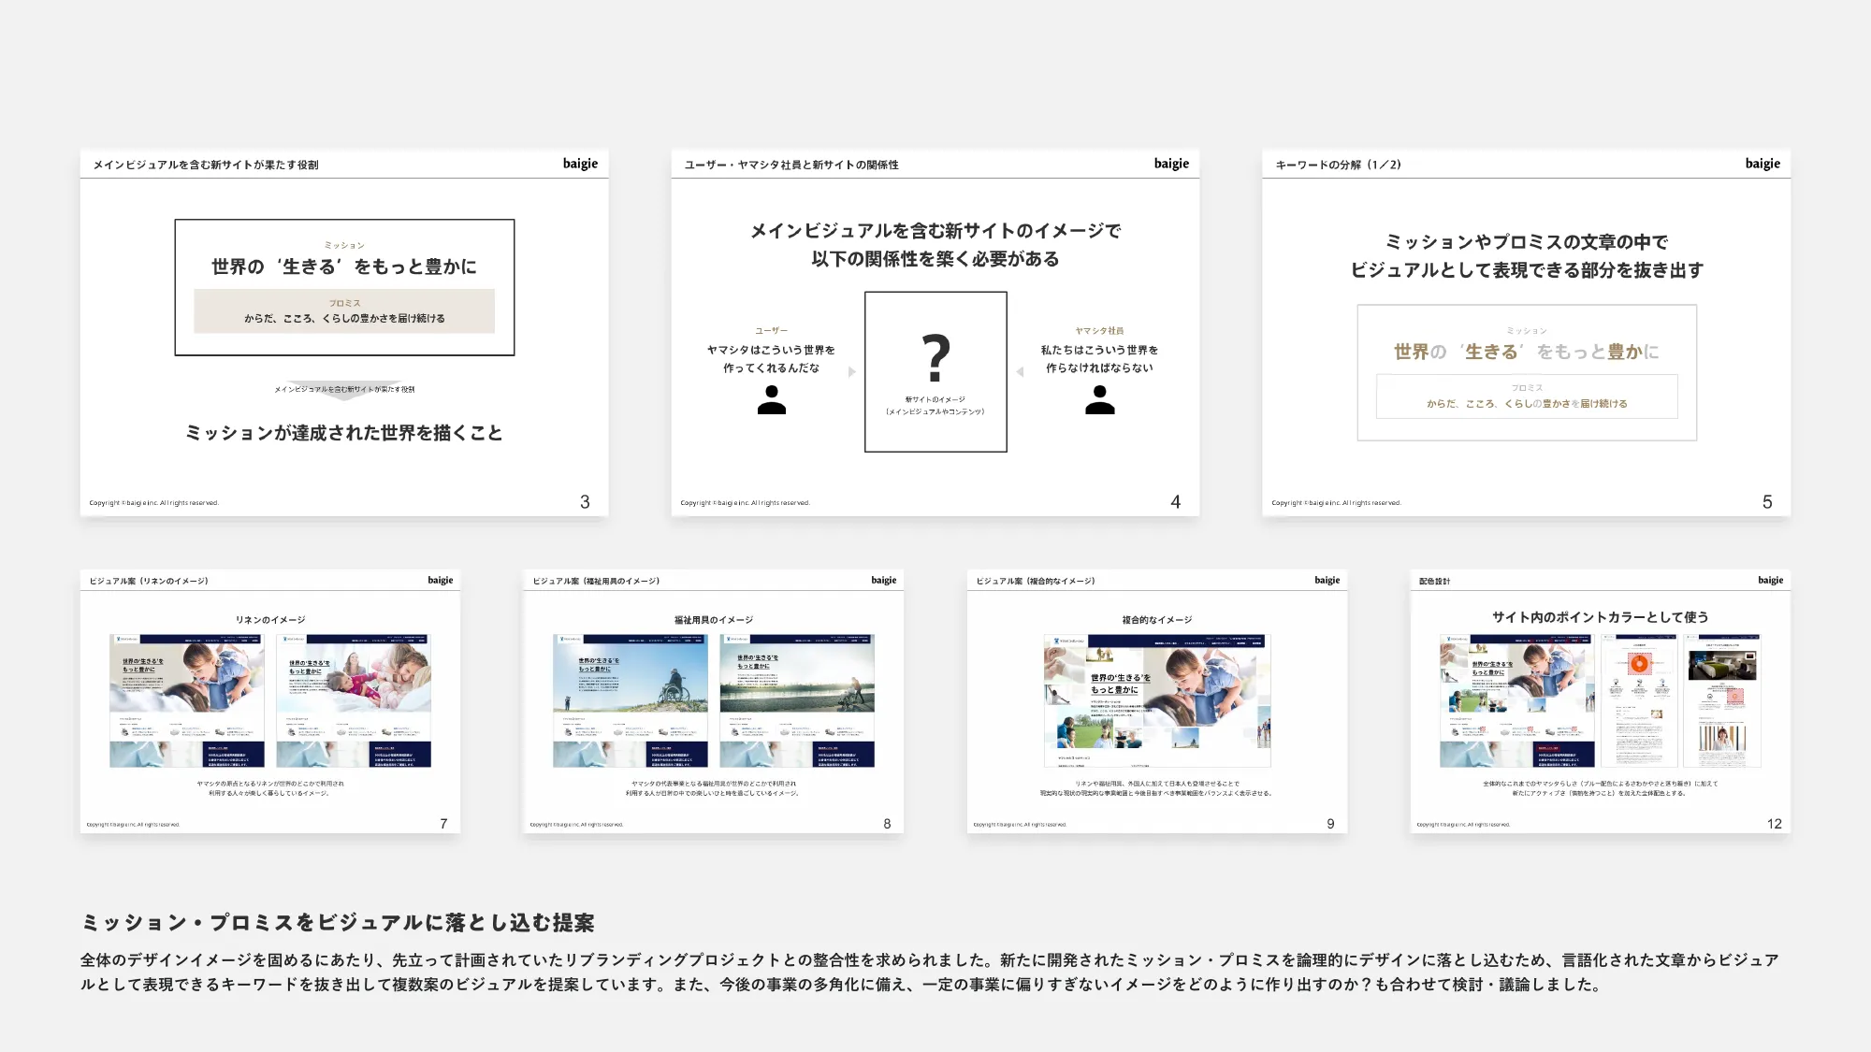Viewport: 1871px width, 1052px height.
Task: Click the downward arrow labeled メインビジュアルを含む新サイトが果たす役割
Action: point(344,390)
